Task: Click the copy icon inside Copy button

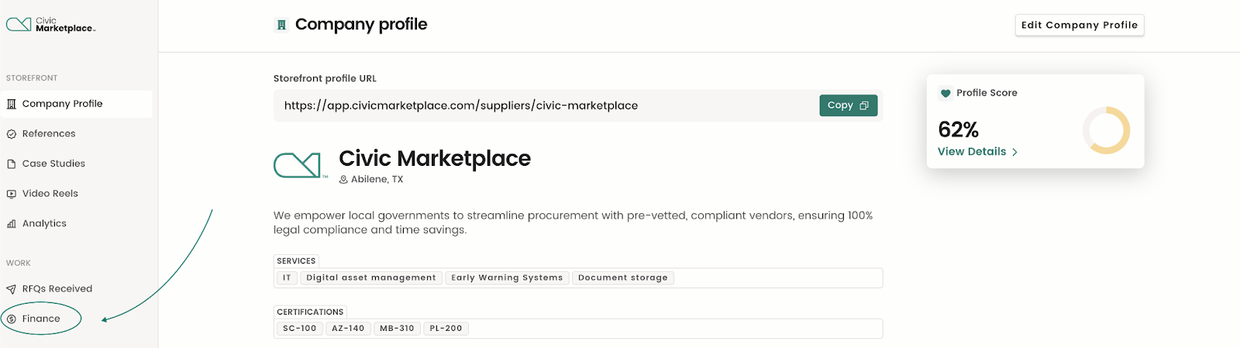Action: 864,105
